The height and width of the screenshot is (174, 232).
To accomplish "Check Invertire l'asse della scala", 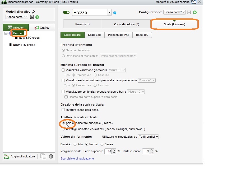I will coord(63,110).
